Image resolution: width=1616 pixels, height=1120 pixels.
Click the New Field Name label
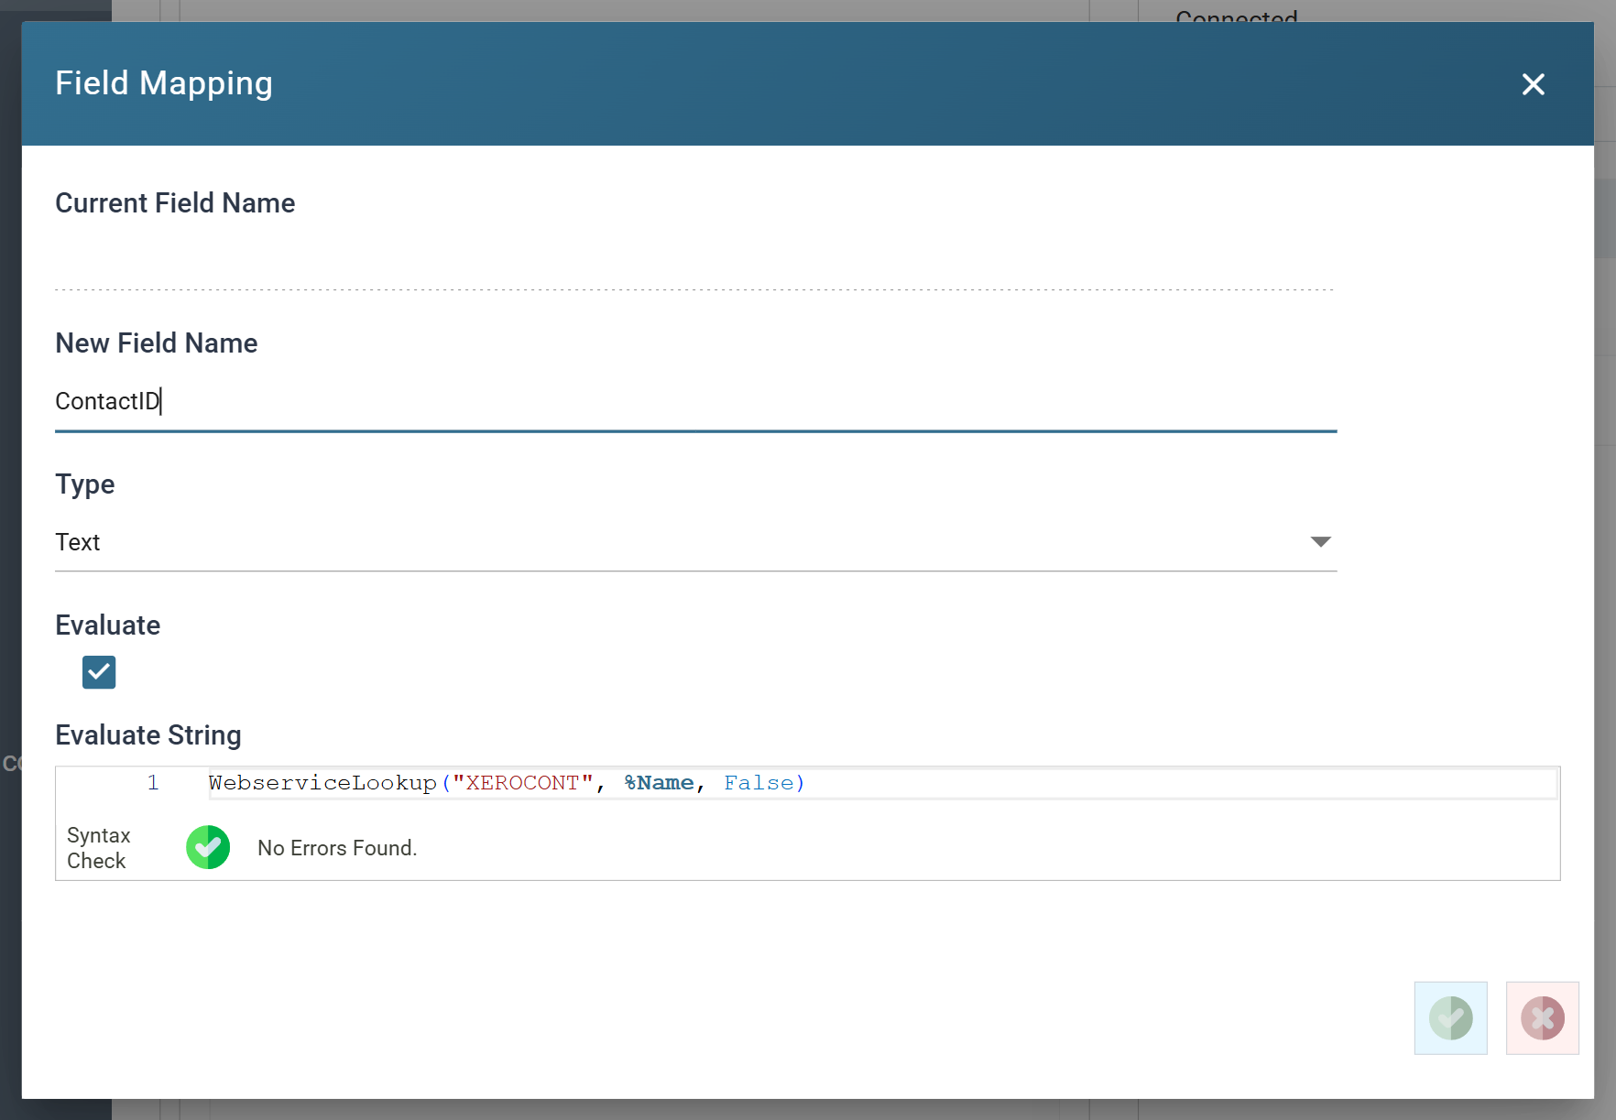pyautogui.click(x=157, y=343)
